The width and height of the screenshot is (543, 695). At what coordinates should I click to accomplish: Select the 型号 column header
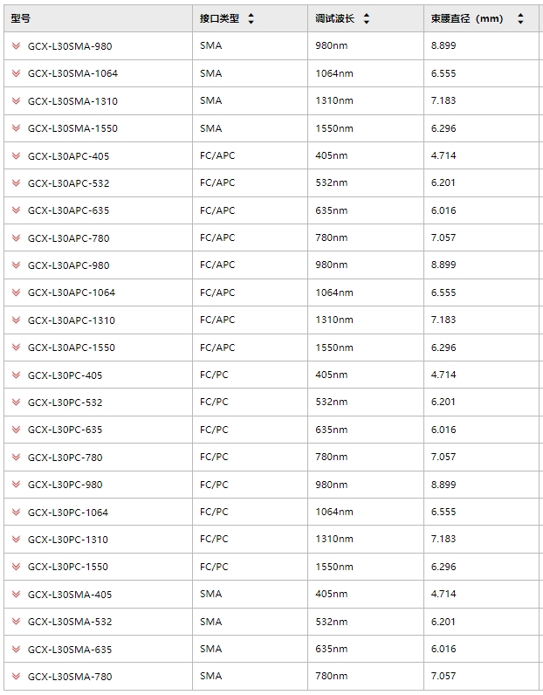pyautogui.click(x=20, y=18)
